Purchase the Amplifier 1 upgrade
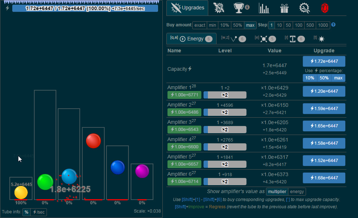 323,91
